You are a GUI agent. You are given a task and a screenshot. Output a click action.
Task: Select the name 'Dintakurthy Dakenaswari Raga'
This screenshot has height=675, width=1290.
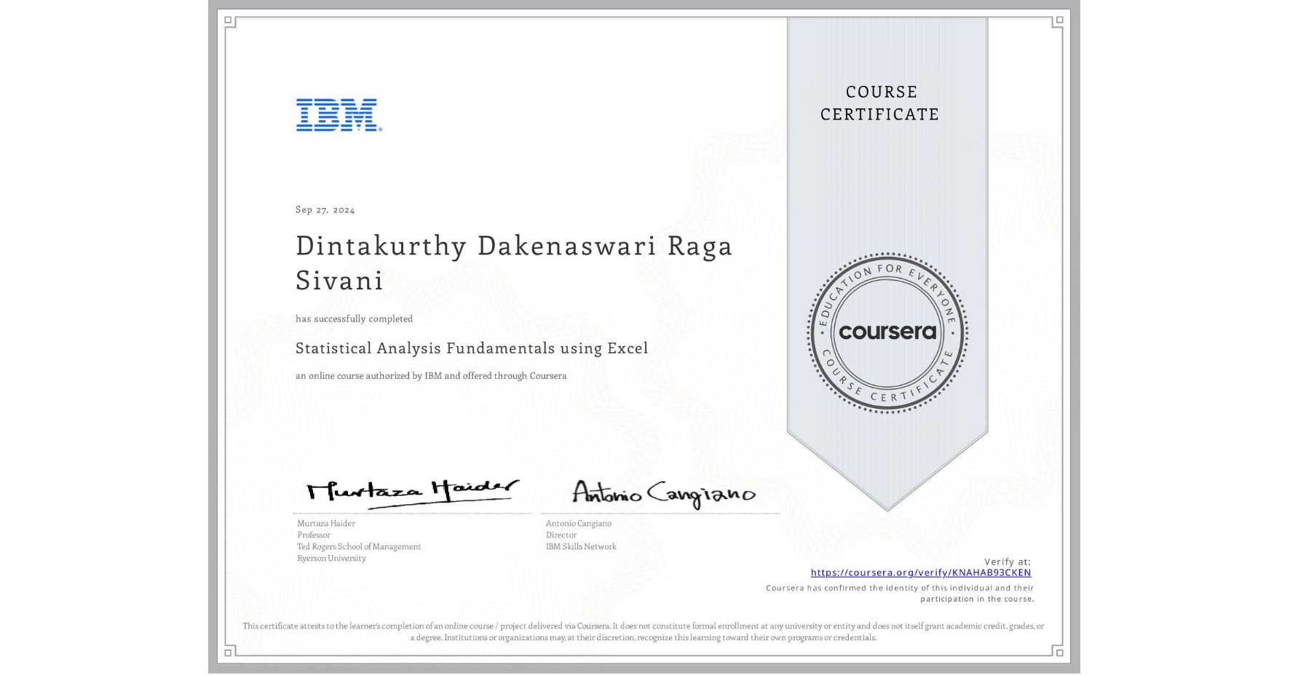coord(514,247)
